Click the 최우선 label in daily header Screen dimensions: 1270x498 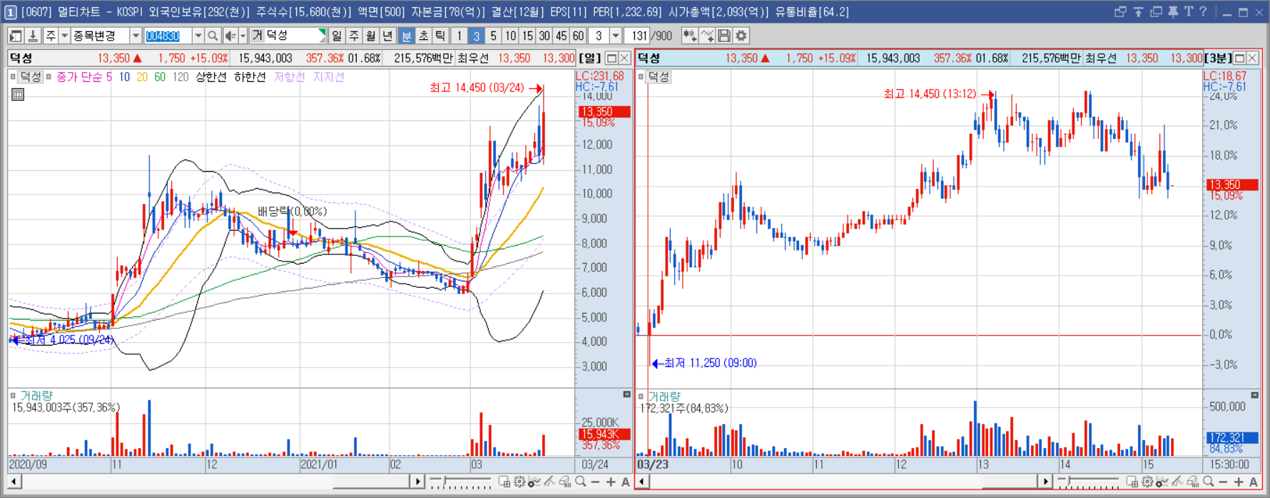coord(473,58)
